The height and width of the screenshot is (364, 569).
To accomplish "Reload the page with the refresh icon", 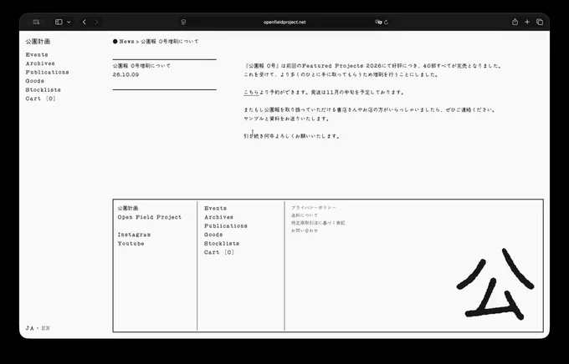I will [386, 22].
